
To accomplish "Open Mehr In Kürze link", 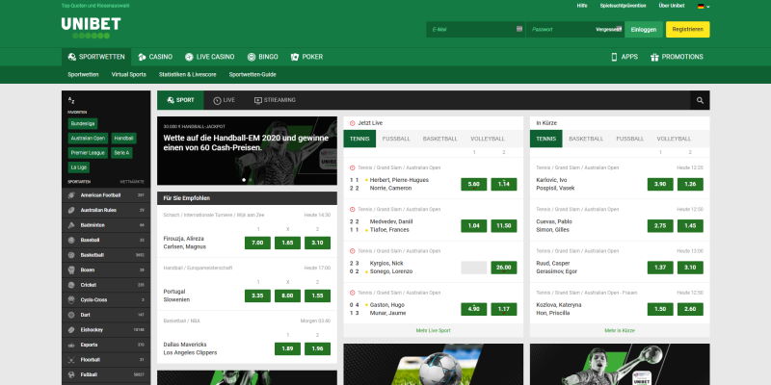I will (620, 330).
